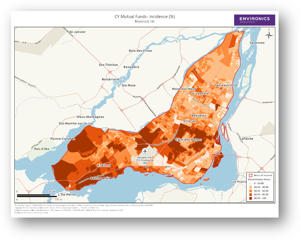Viewport: 301px width, 240px height.
Task: Select the 80.00 - 100 legend swatch
Action: [251, 198]
